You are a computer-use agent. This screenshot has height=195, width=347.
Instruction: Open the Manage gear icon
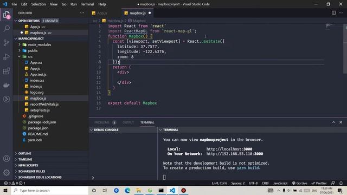(7, 172)
